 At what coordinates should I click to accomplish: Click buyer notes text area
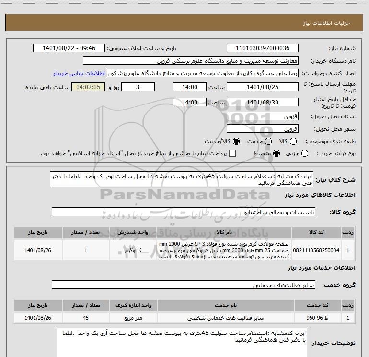tap(182, 343)
